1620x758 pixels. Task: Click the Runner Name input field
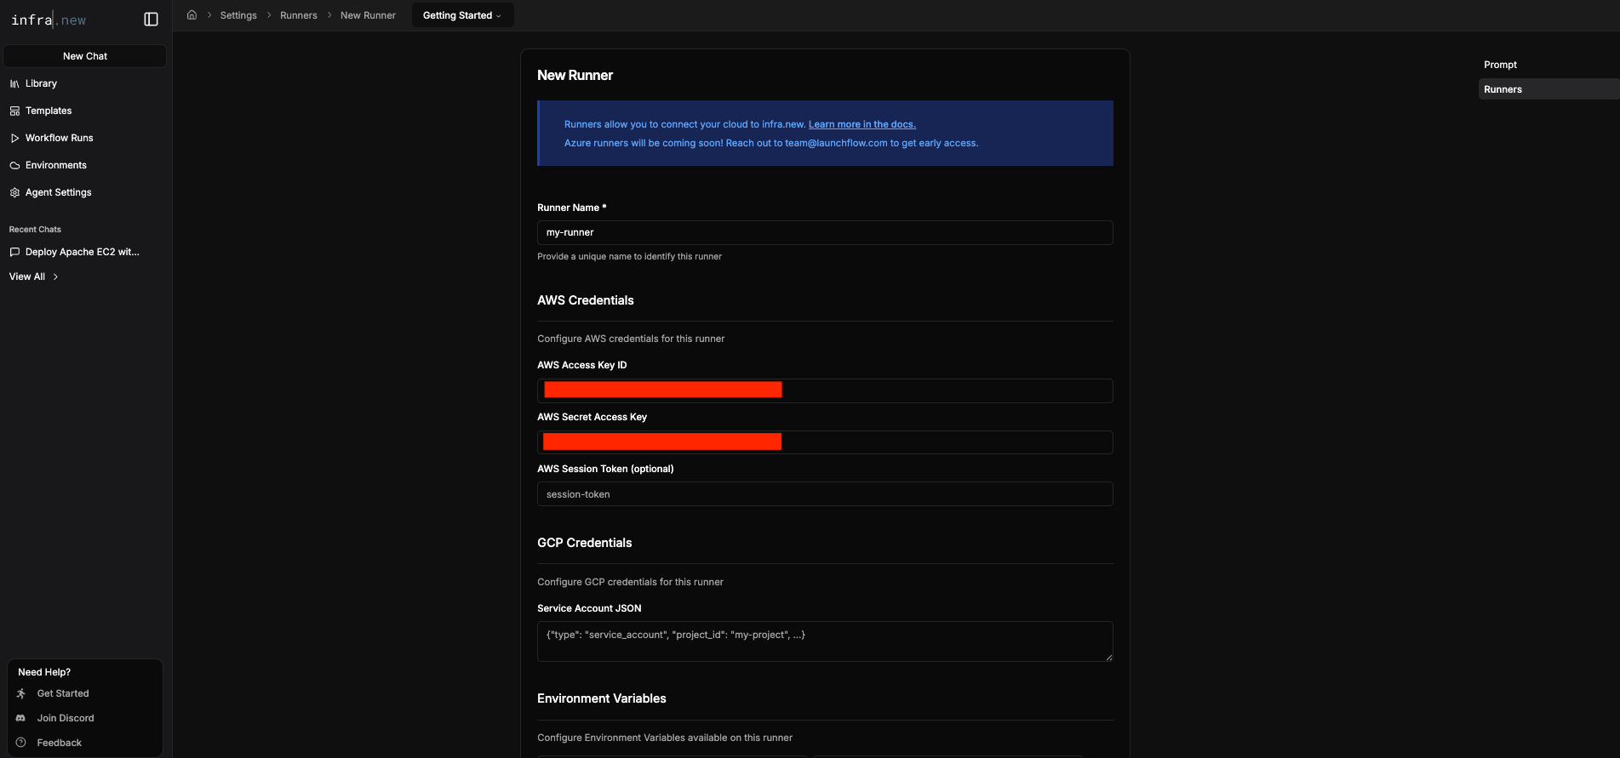[x=825, y=232]
